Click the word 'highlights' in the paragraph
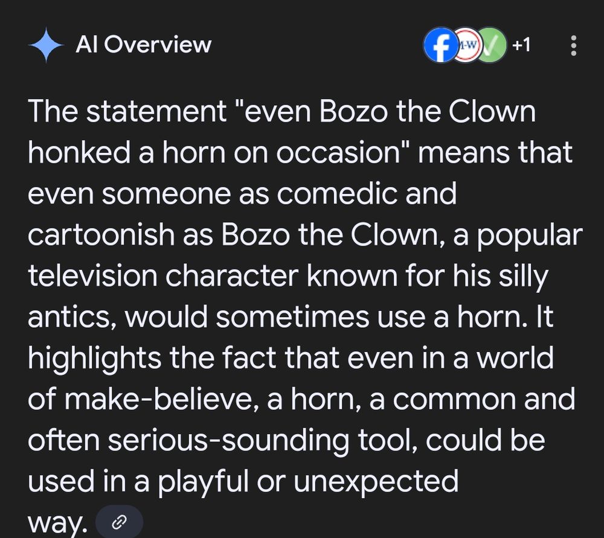This screenshot has height=538, width=604. [94, 359]
